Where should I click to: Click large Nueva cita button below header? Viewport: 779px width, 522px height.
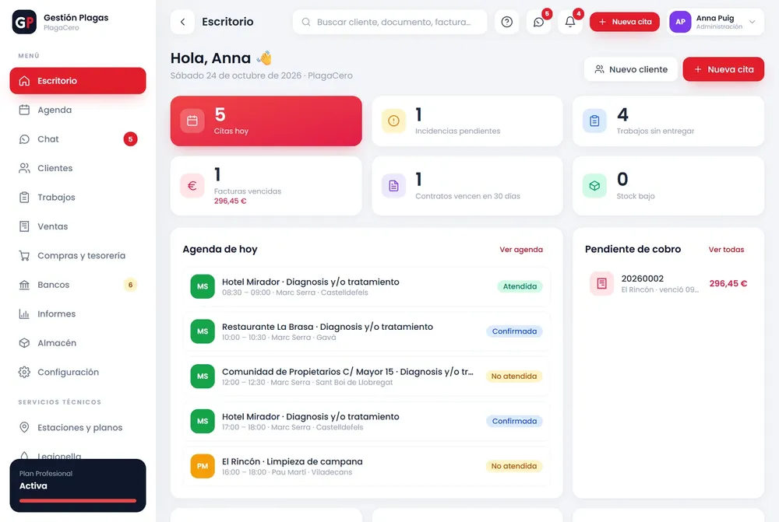coord(724,69)
